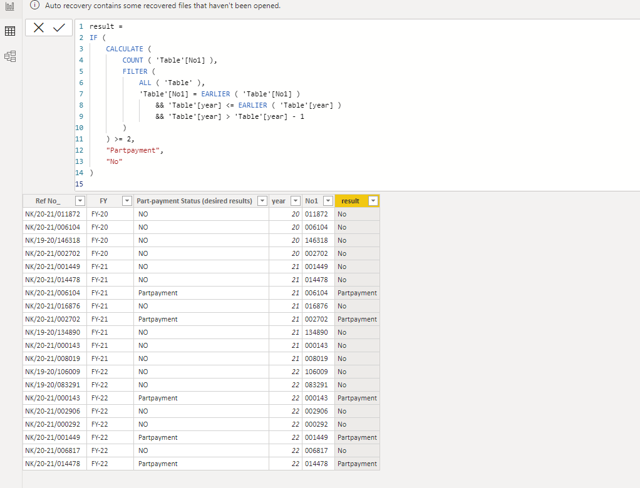The width and height of the screenshot is (640, 488).
Task: Click the IF keyword on line 2
Action: coord(93,38)
